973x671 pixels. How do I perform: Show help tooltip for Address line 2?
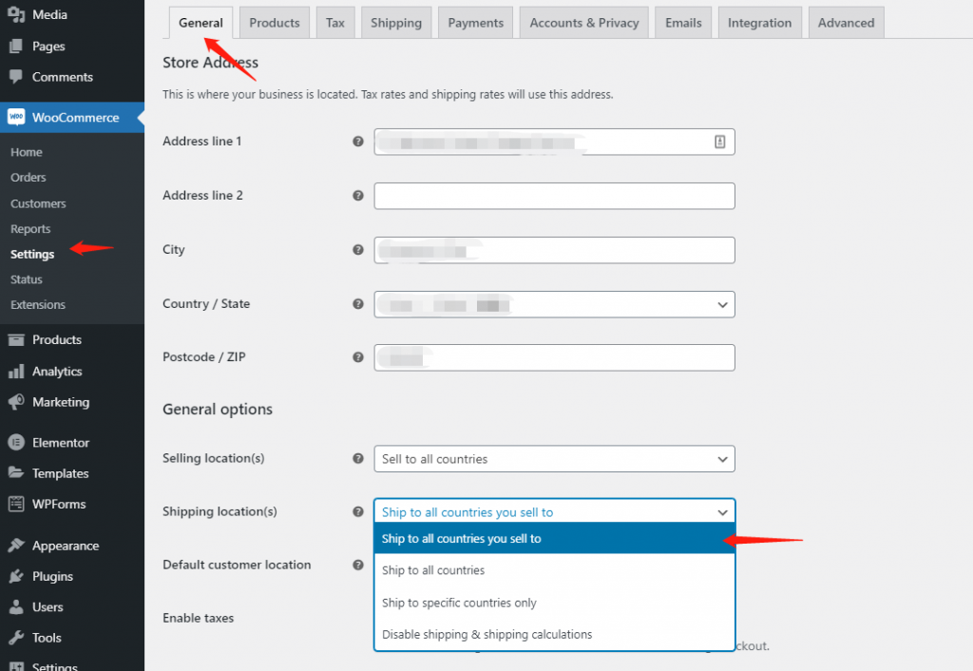[358, 196]
